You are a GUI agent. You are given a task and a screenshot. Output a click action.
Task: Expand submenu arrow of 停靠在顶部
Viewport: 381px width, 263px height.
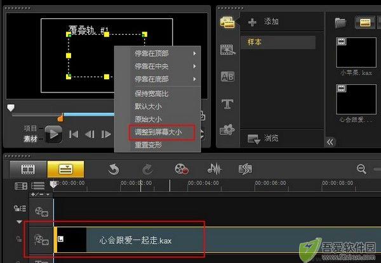[x=195, y=53]
